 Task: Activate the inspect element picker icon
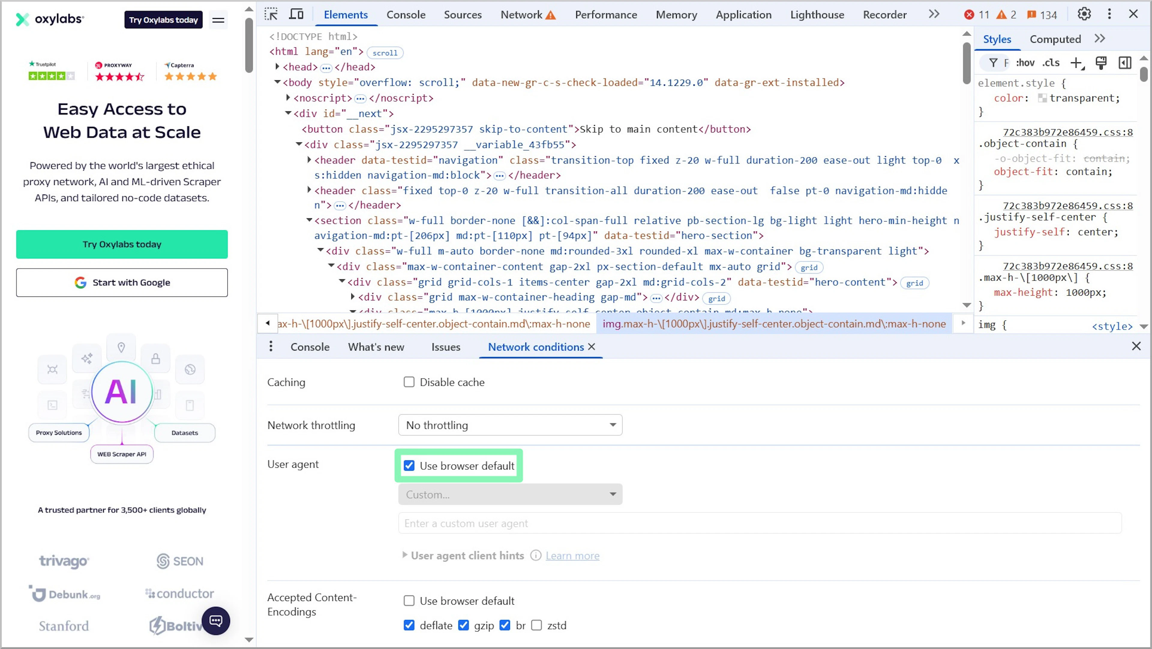[271, 14]
